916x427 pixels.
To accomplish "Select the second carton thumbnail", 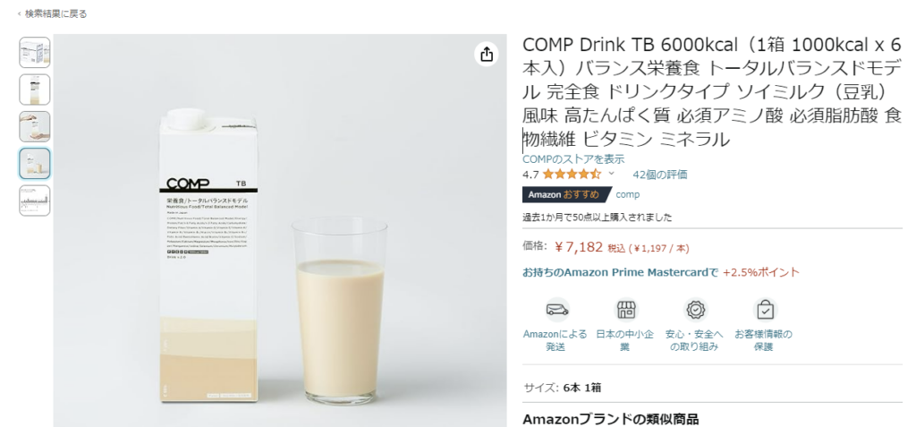I will pyautogui.click(x=35, y=90).
